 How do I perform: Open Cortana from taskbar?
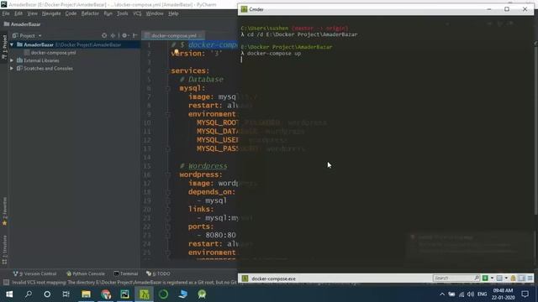pyautogui.click(x=47, y=294)
